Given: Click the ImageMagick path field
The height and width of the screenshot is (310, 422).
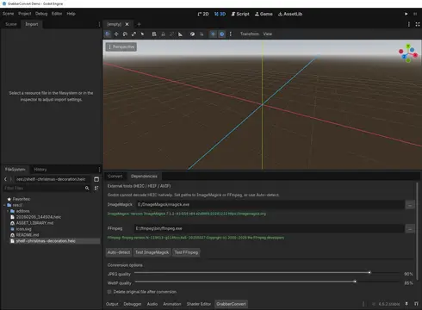Looking at the screenshot, I should (270, 204).
